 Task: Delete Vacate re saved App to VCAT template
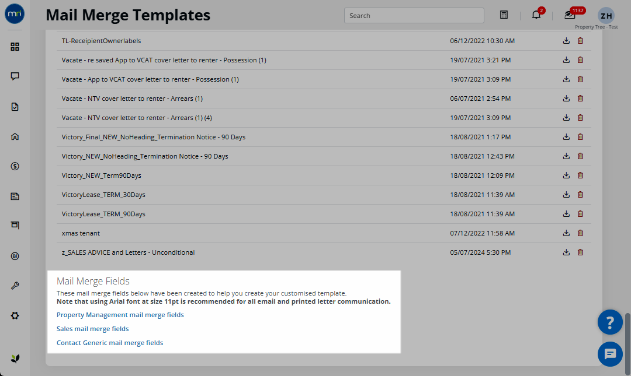(580, 60)
